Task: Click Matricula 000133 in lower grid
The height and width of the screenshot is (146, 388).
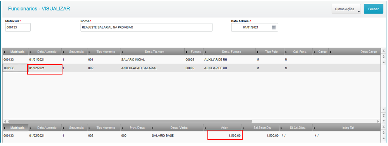Action: [x=9, y=136]
